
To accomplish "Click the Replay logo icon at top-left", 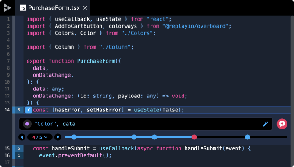I will (7, 8).
